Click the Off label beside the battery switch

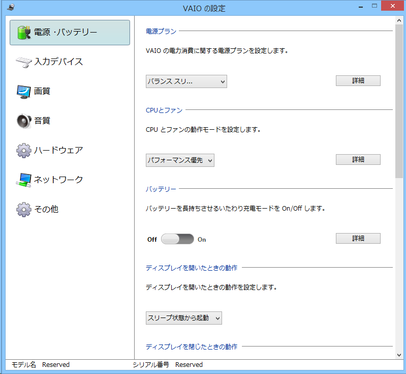(152, 239)
